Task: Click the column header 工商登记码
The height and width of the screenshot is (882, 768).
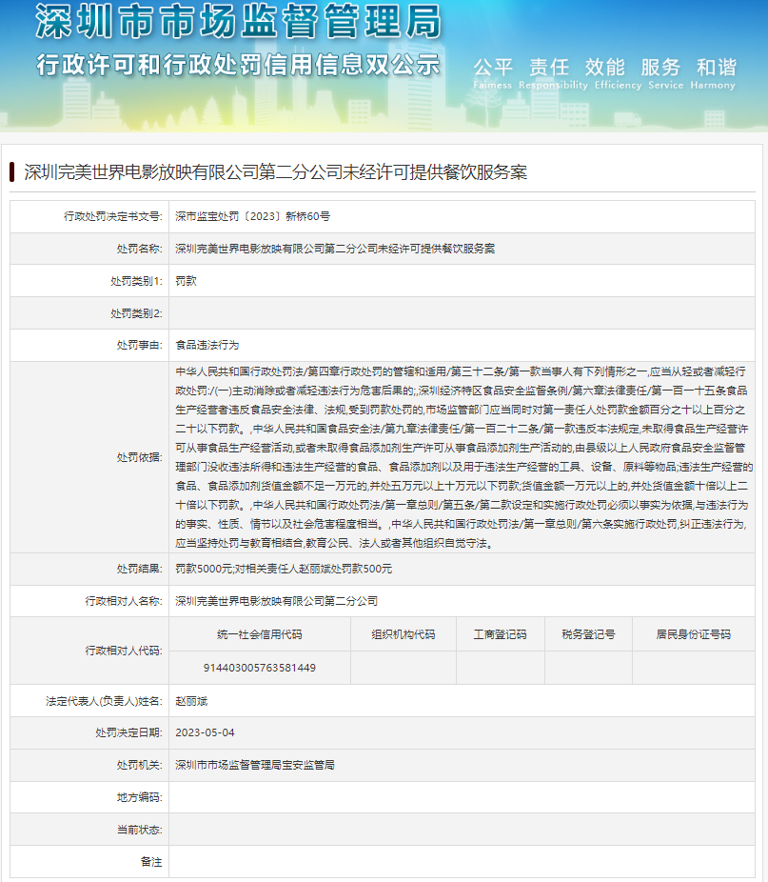Action: coord(500,634)
